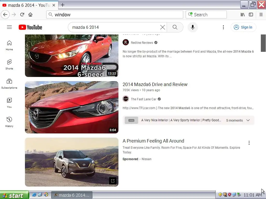Go to browser home page
This screenshot has width=266, height=199.
(x=30, y=15)
